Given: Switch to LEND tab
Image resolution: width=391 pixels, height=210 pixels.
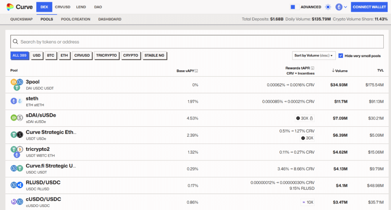Looking at the screenshot, I should [81, 7].
